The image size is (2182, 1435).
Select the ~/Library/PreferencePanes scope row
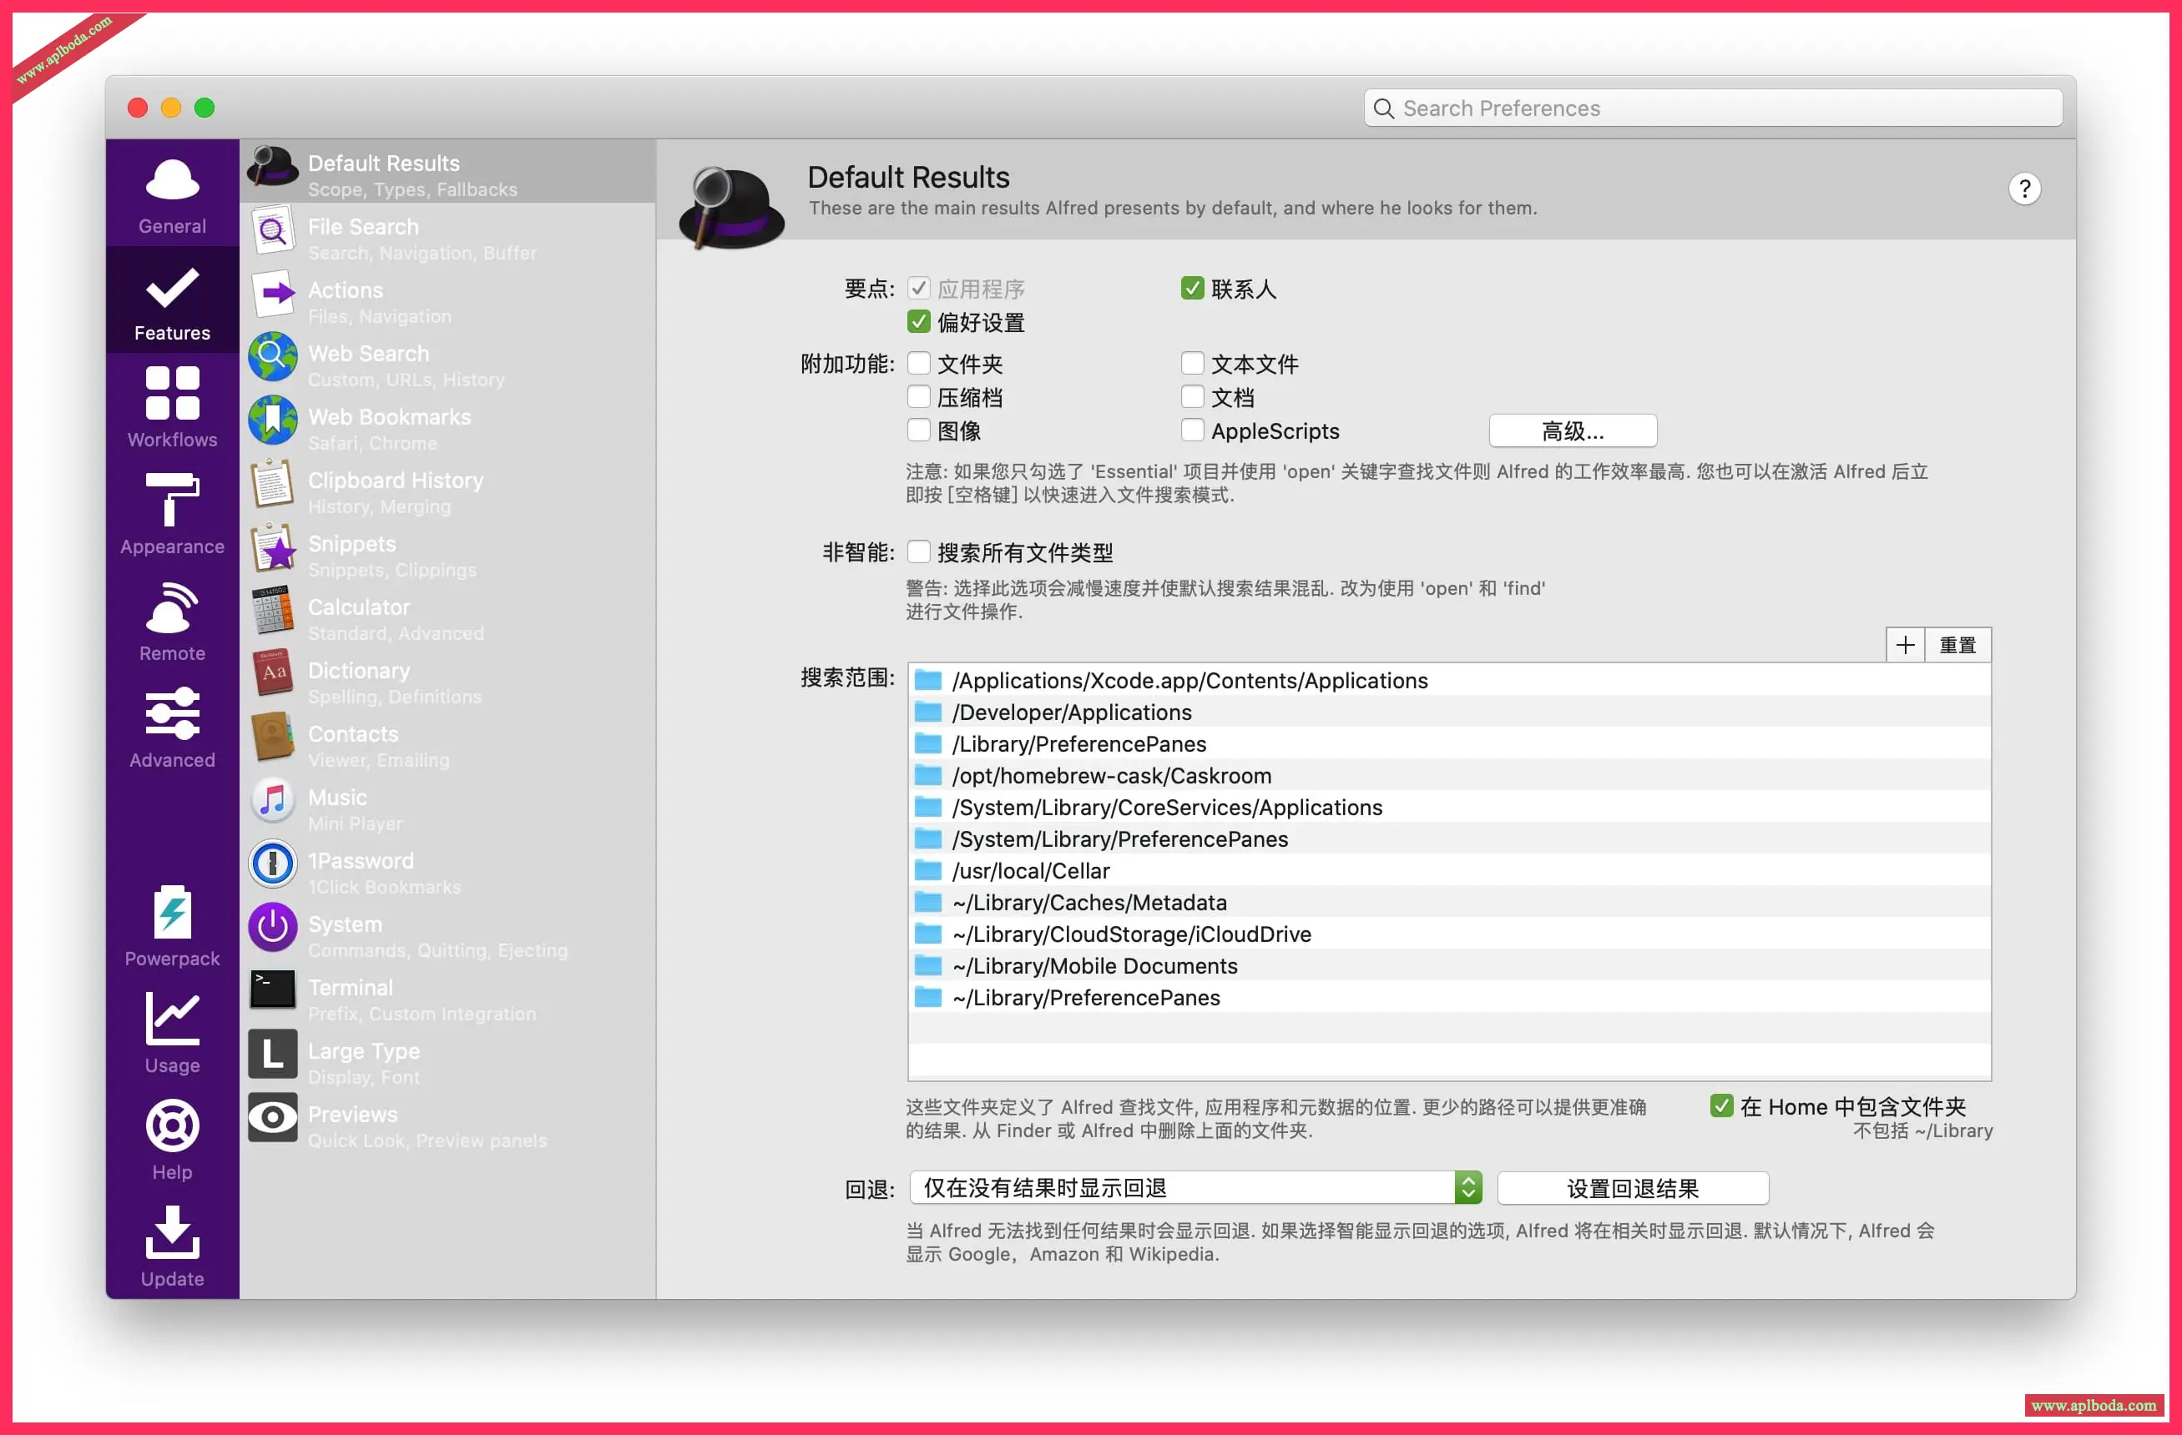[1448, 997]
